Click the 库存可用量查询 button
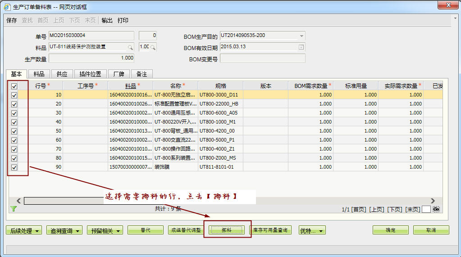Image resolution: width=461 pixels, height=257 pixels. click(270, 230)
